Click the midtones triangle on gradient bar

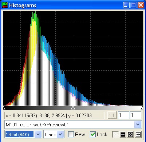coord(73,108)
